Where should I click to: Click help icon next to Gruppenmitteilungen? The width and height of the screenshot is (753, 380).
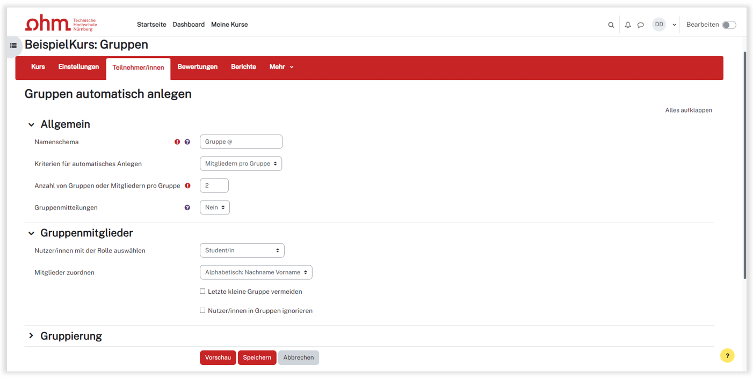click(187, 207)
